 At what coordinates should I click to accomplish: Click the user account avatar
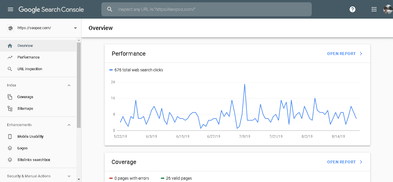click(x=388, y=9)
